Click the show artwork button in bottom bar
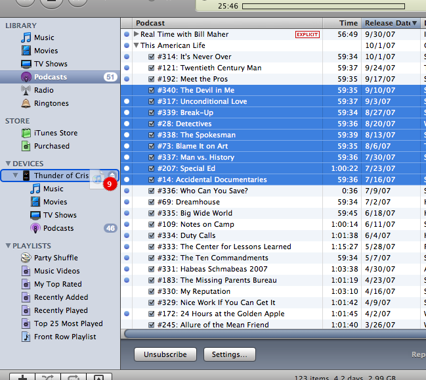This screenshot has width=426, height=380. pyautogui.click(x=99, y=377)
